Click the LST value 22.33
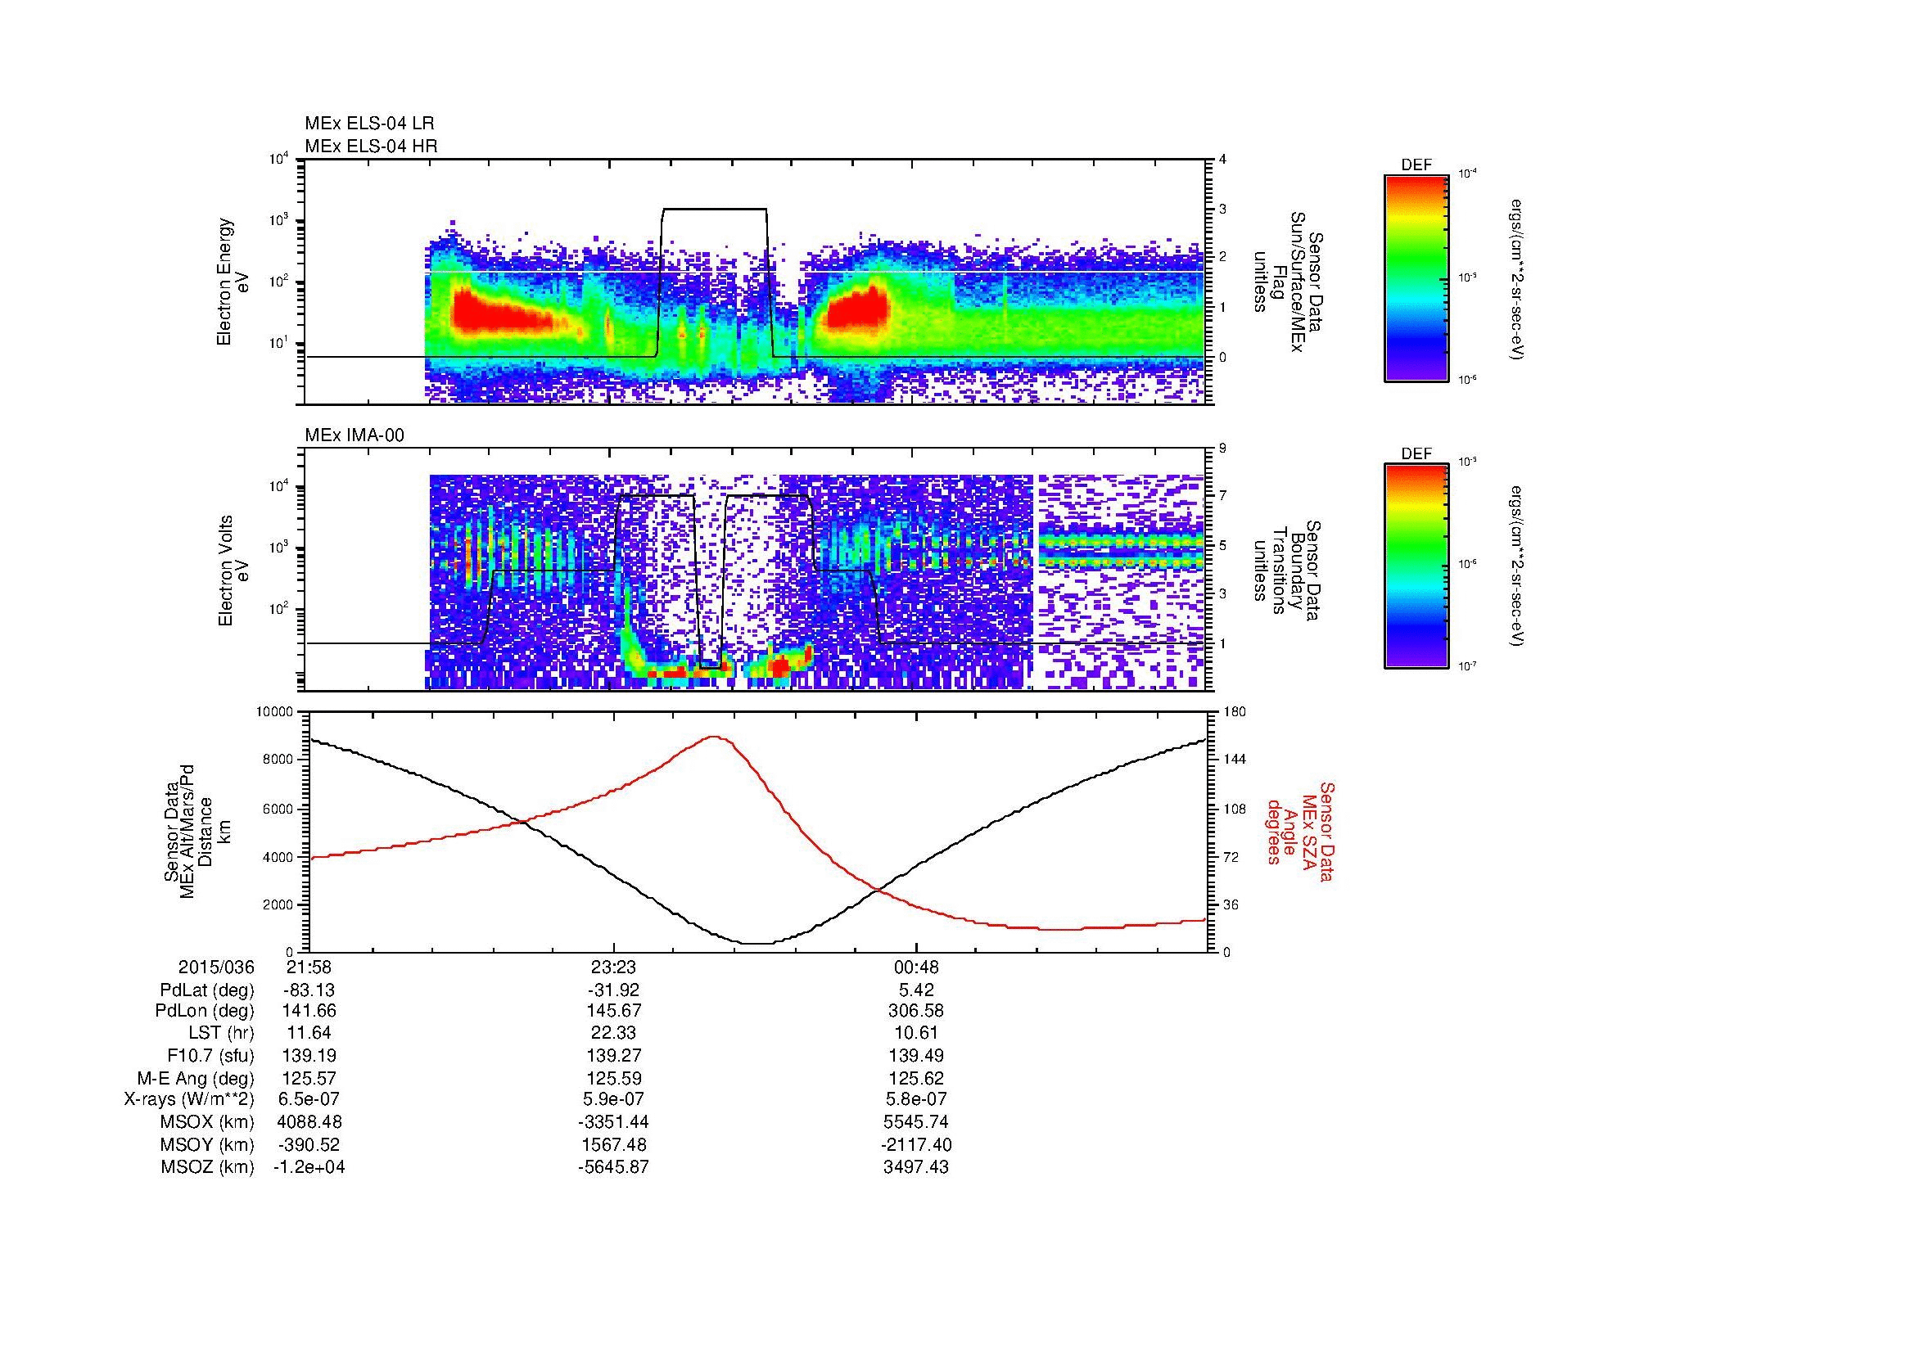The width and height of the screenshot is (1915, 1353). point(613,1034)
